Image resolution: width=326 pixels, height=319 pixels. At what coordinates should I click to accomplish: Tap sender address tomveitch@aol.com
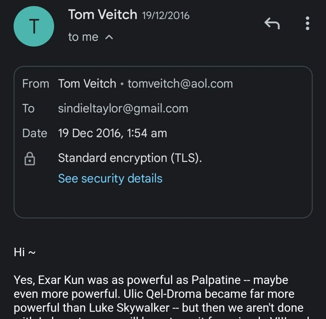[180, 84]
